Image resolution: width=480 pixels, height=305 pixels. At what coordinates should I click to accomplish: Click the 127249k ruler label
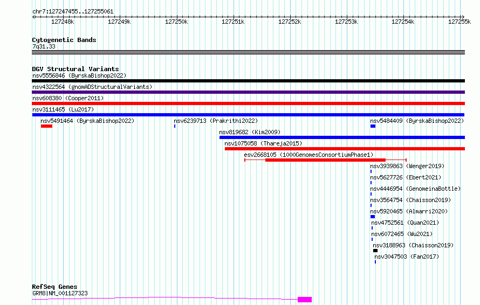[119, 22]
